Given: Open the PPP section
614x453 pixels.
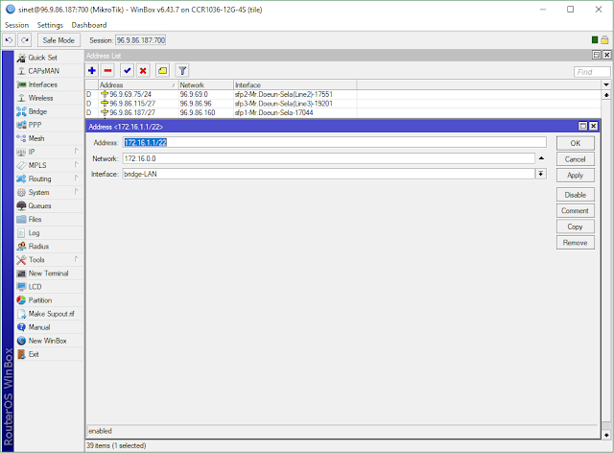Looking at the screenshot, I should [x=49, y=125].
